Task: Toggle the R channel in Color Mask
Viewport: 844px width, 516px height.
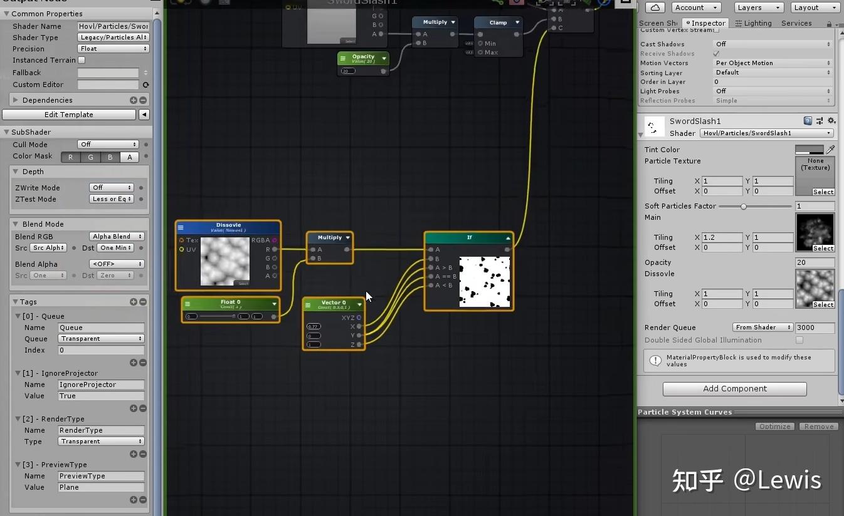Action: tap(70, 157)
